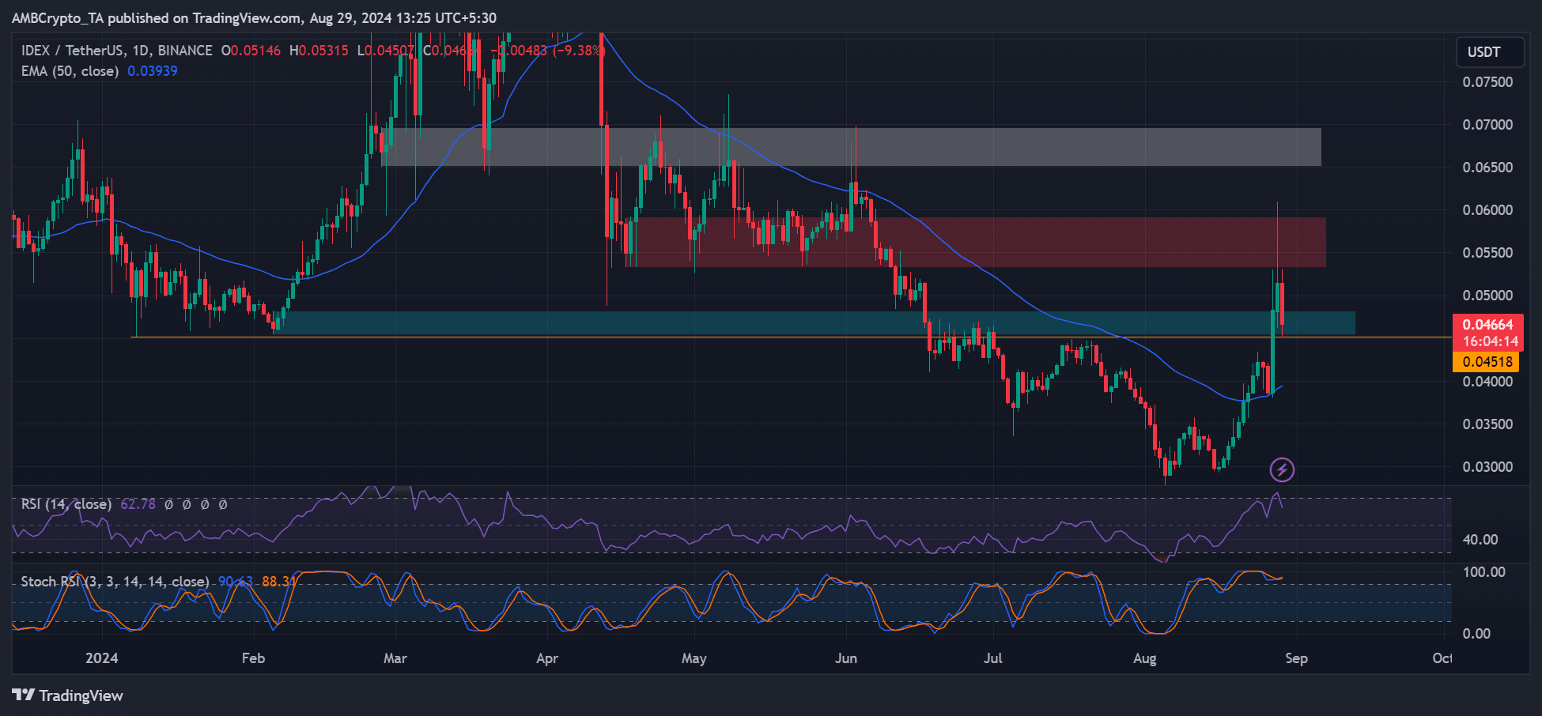This screenshot has height=716, width=1542.
Task: Click the Sep label on time axis
Action: click(x=1296, y=658)
